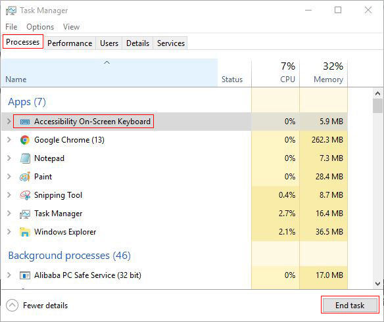Switch to the Users tab
Viewport: 384px width, 322px height.
(x=109, y=43)
